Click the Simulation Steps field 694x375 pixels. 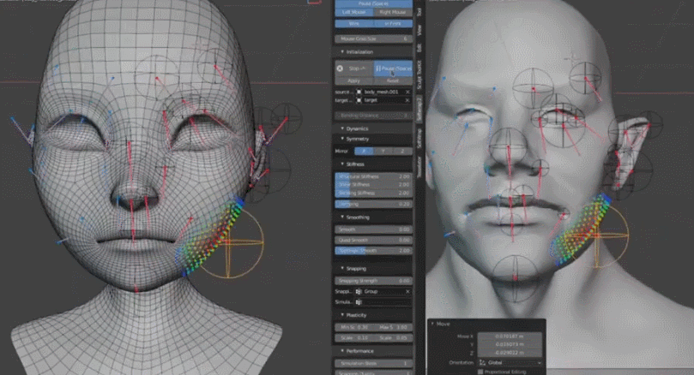click(x=373, y=364)
